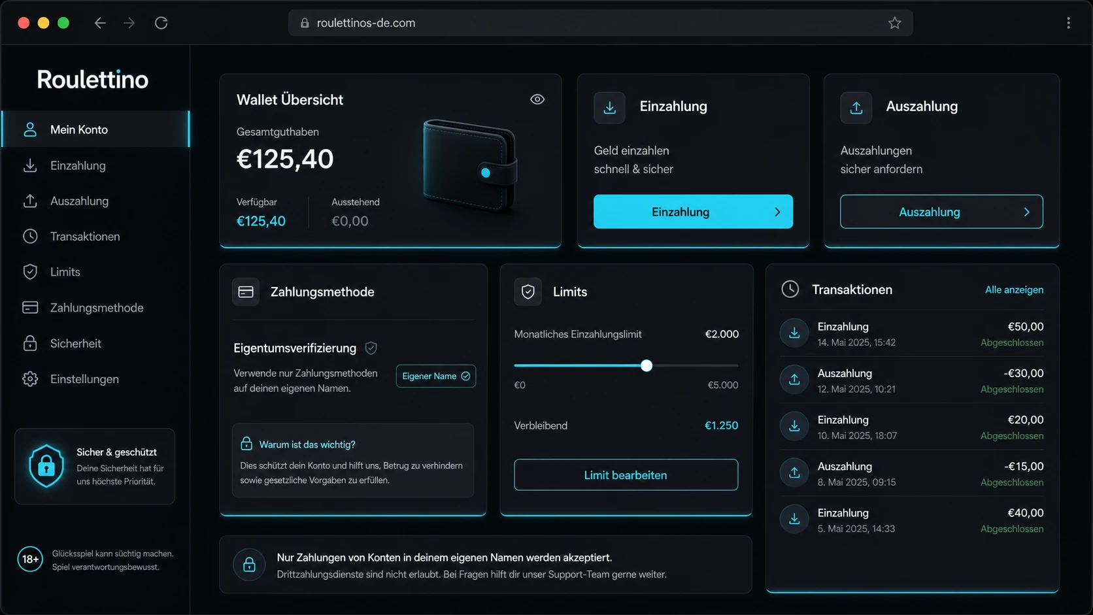Click the monthly deposit limit slider handle
1093x615 pixels.
(x=647, y=365)
